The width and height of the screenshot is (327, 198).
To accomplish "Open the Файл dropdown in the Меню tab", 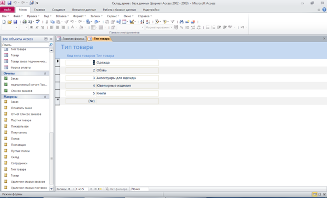I will 18,16.
